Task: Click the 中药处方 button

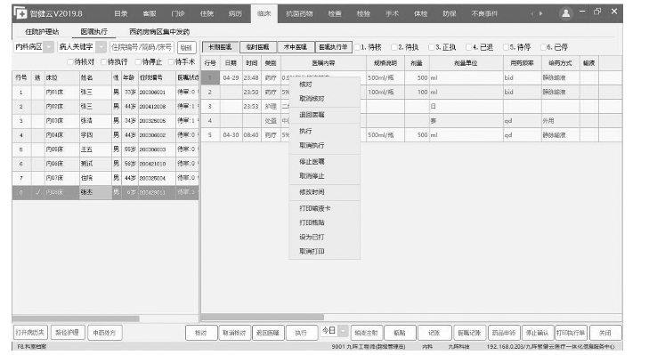Action: click(x=104, y=332)
